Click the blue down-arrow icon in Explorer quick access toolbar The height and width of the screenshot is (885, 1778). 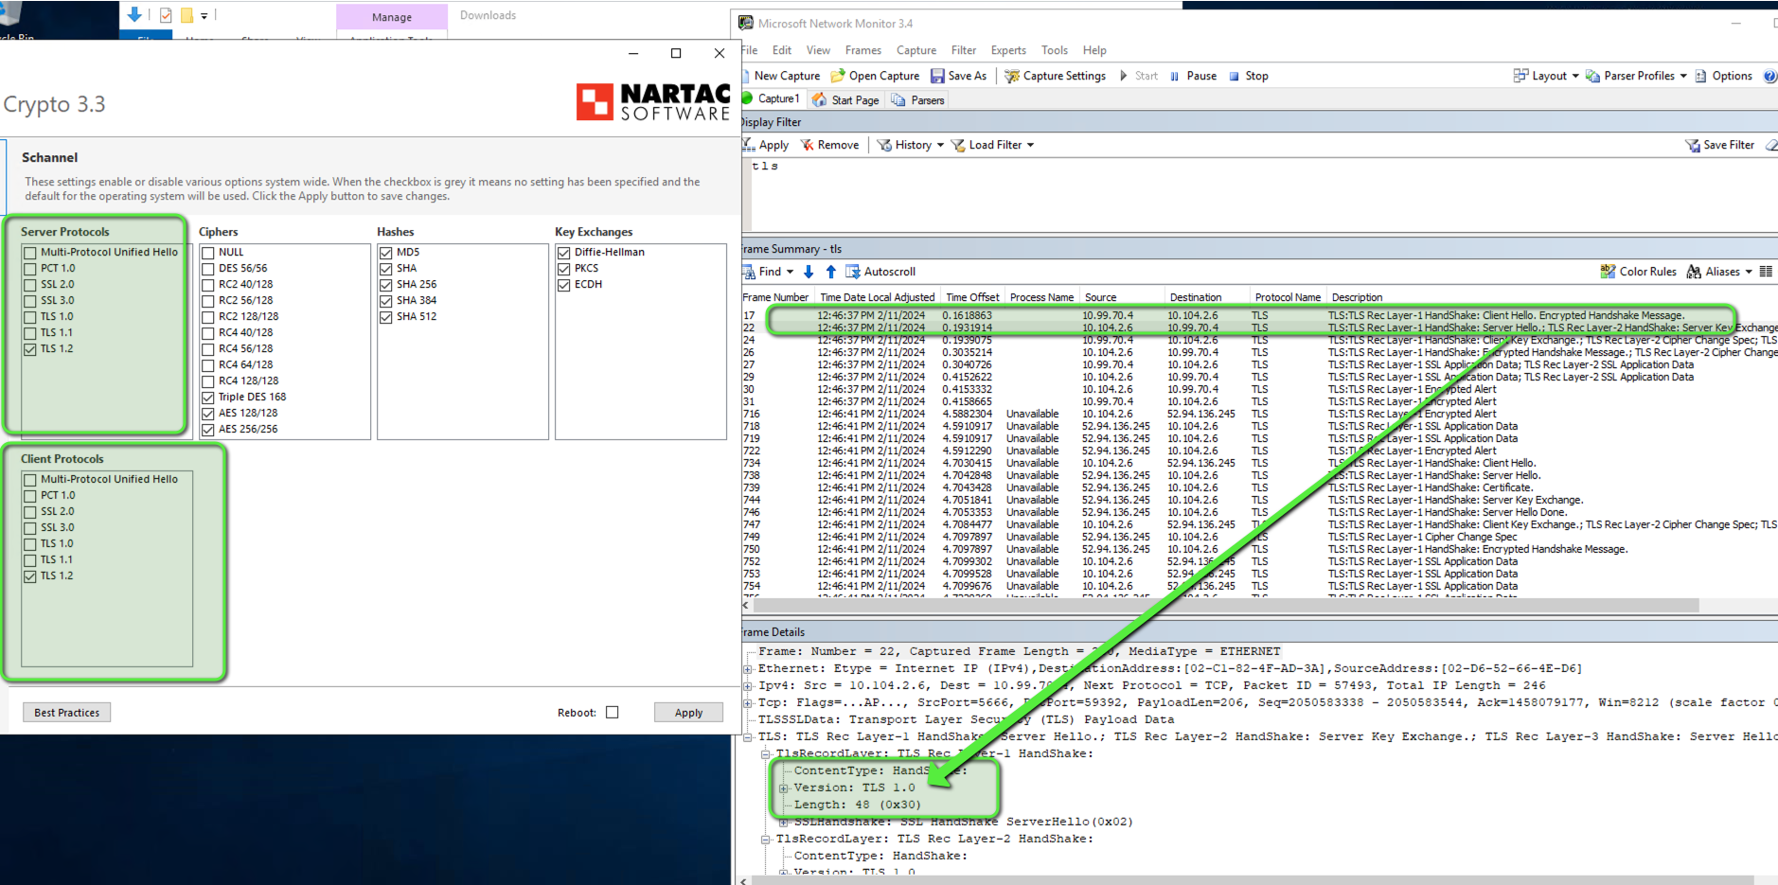pyautogui.click(x=134, y=14)
